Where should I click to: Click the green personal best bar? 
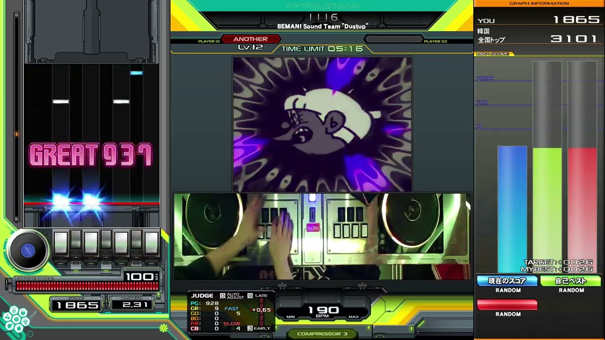[x=547, y=211]
